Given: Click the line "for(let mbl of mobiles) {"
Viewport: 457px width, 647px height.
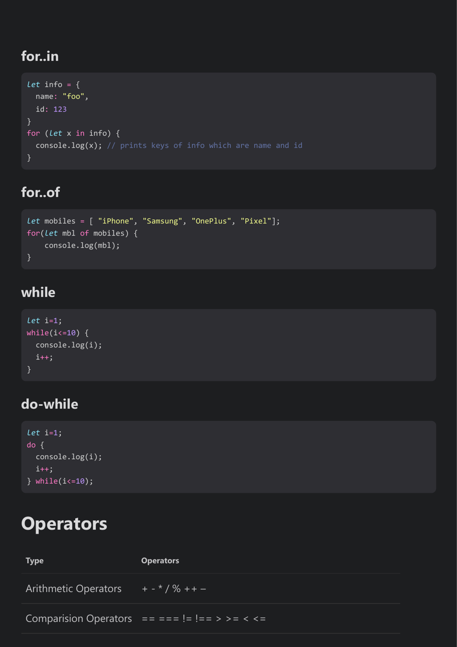Looking at the screenshot, I should tap(82, 233).
